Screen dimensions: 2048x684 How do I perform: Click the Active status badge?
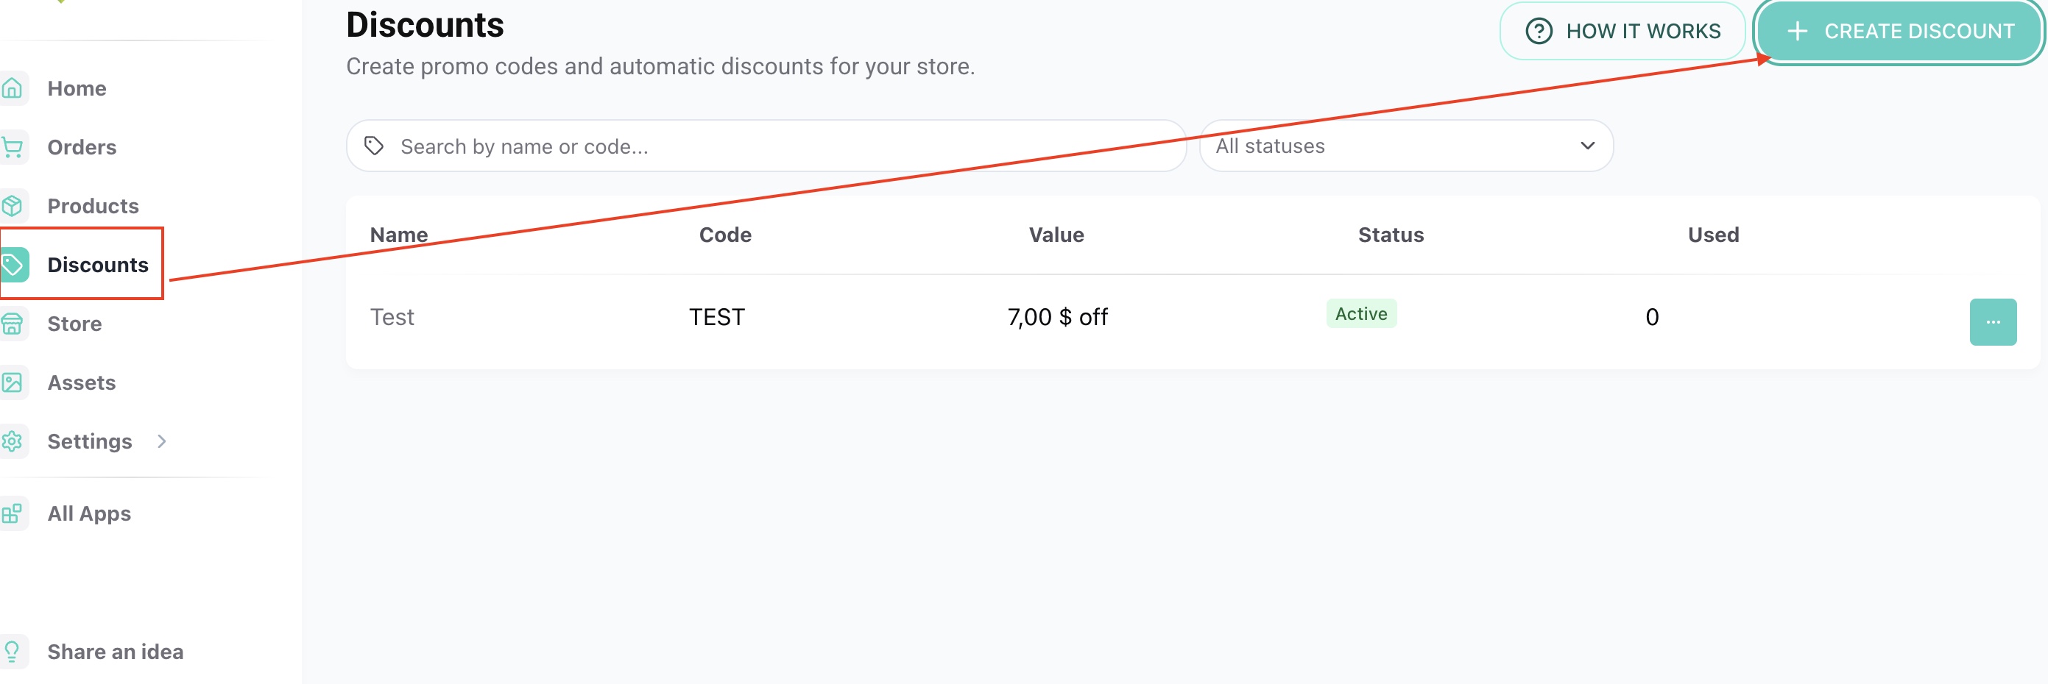[1361, 314]
